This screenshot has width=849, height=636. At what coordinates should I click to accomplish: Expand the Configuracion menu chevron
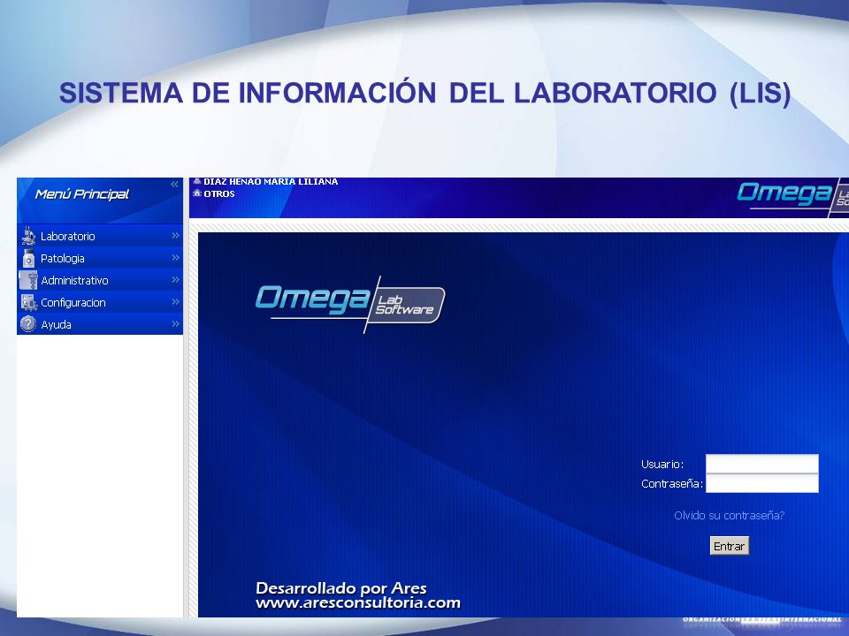175,302
